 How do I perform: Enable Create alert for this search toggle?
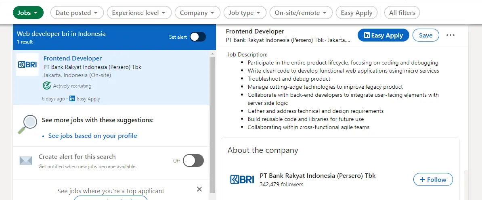[193, 160]
